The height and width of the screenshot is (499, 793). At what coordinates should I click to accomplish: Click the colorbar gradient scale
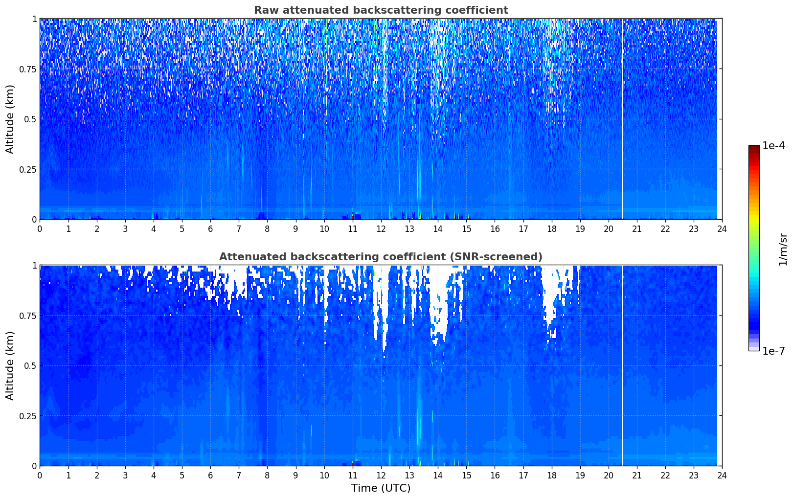click(754, 248)
